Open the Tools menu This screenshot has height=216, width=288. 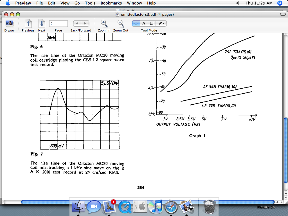click(90, 3)
